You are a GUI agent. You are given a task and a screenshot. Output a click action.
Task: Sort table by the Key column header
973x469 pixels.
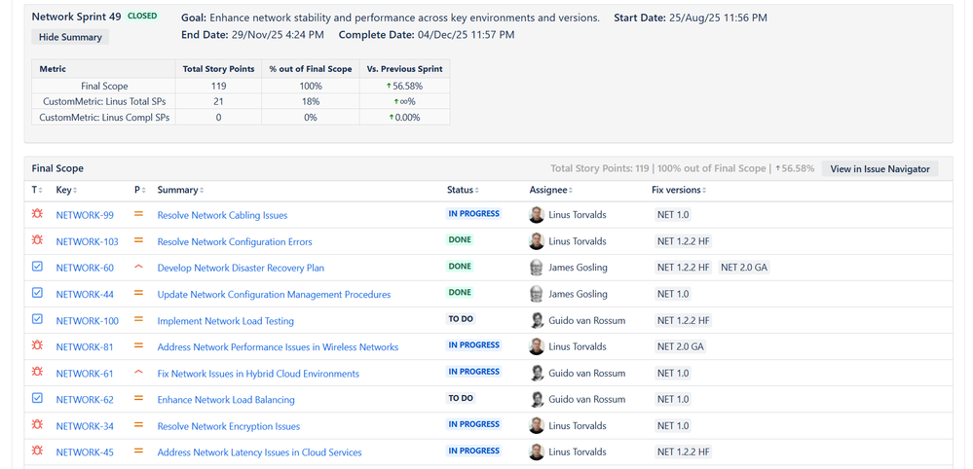(66, 190)
